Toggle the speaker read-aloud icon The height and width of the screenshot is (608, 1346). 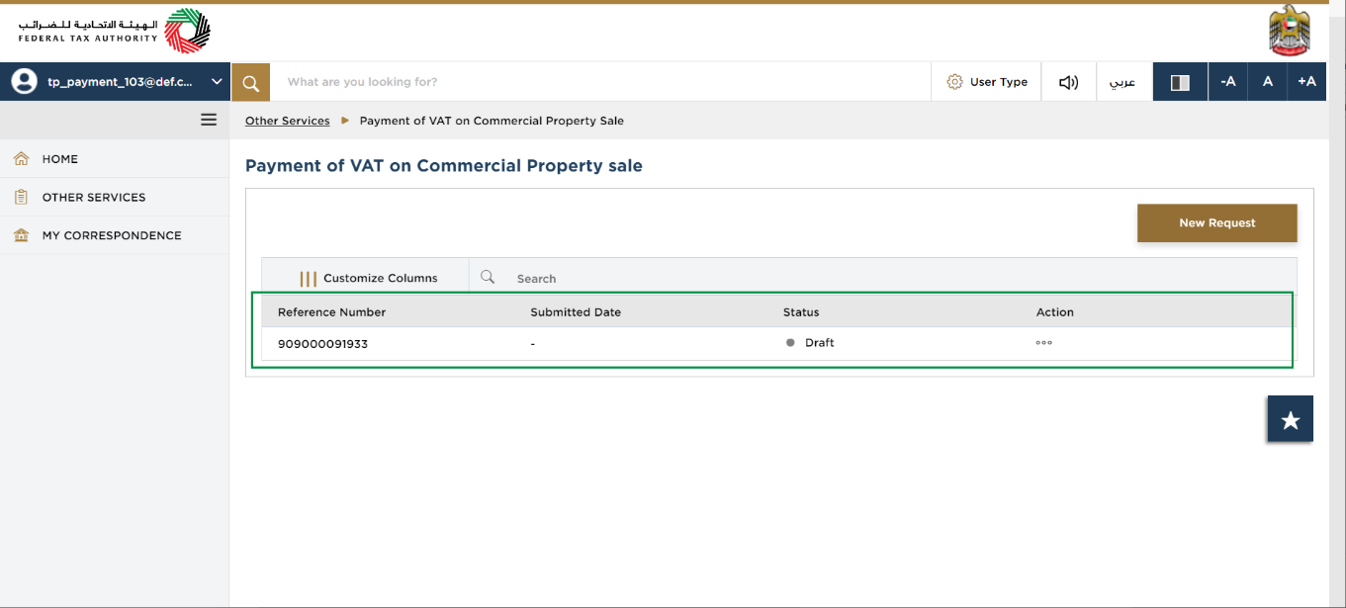click(x=1069, y=82)
